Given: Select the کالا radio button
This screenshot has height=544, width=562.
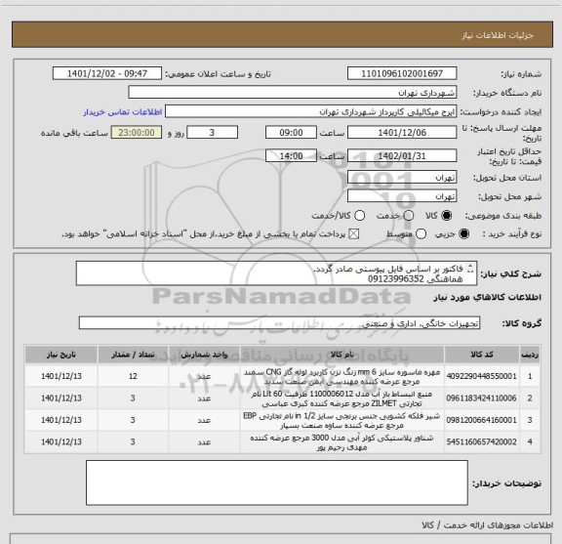Looking at the screenshot, I should (x=447, y=216).
